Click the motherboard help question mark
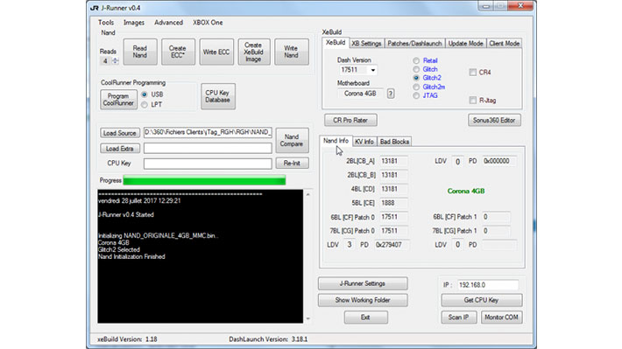Screen dimensions: 622x349 (x=391, y=94)
